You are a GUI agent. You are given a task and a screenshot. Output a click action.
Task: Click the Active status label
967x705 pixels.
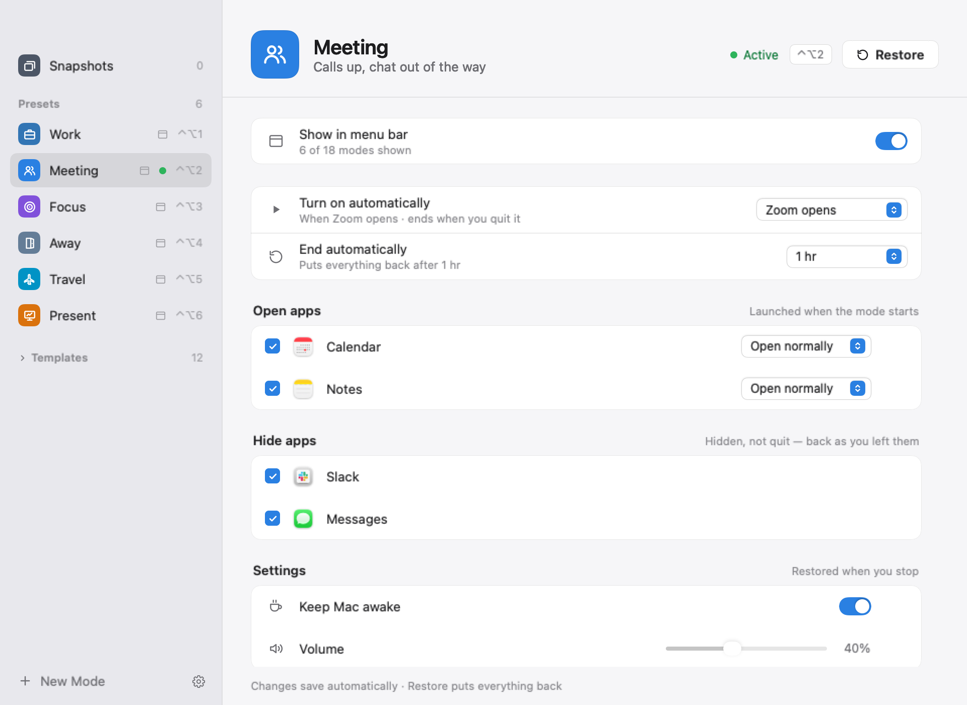tap(754, 55)
